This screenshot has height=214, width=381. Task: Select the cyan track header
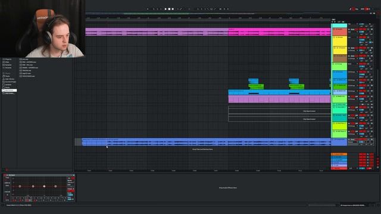click(339, 26)
